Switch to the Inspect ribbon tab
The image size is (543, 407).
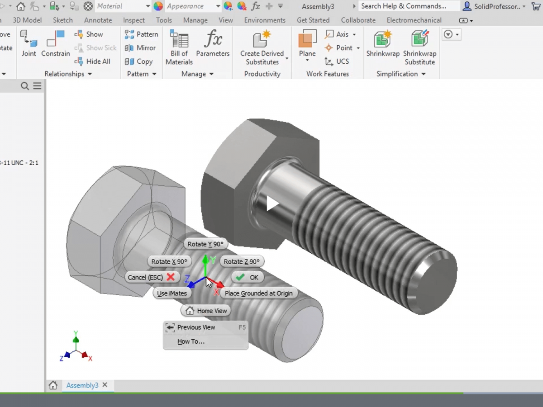[134, 20]
